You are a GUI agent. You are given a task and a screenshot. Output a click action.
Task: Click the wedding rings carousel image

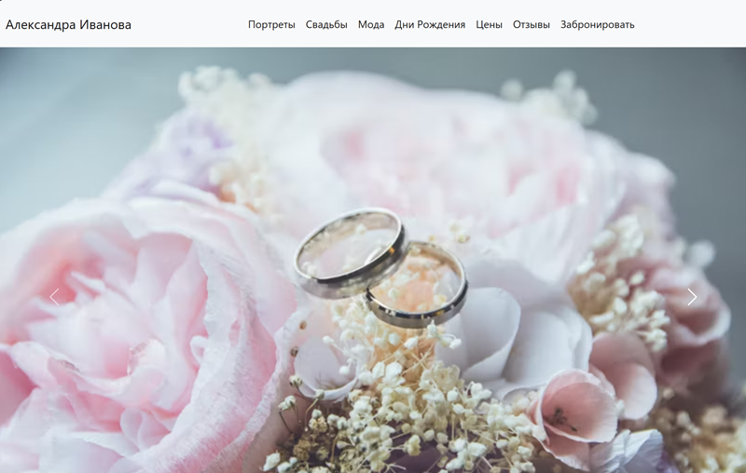(x=373, y=261)
